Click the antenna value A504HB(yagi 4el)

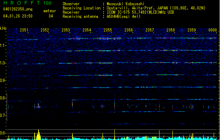pyautogui.click(x=123, y=16)
